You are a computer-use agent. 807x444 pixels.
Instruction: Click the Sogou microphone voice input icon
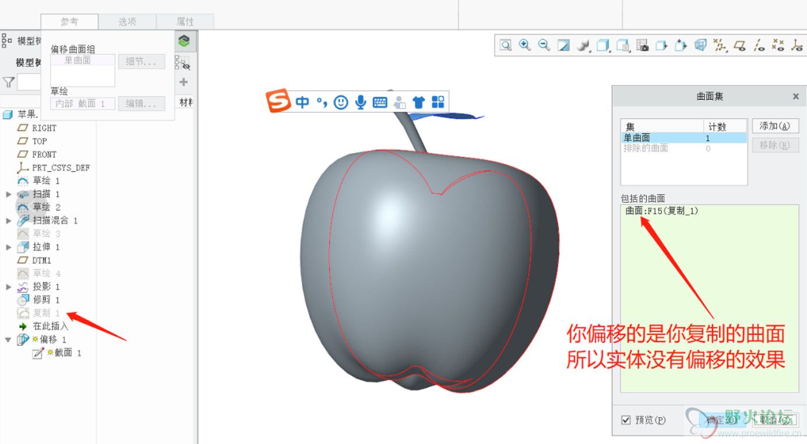click(x=361, y=103)
